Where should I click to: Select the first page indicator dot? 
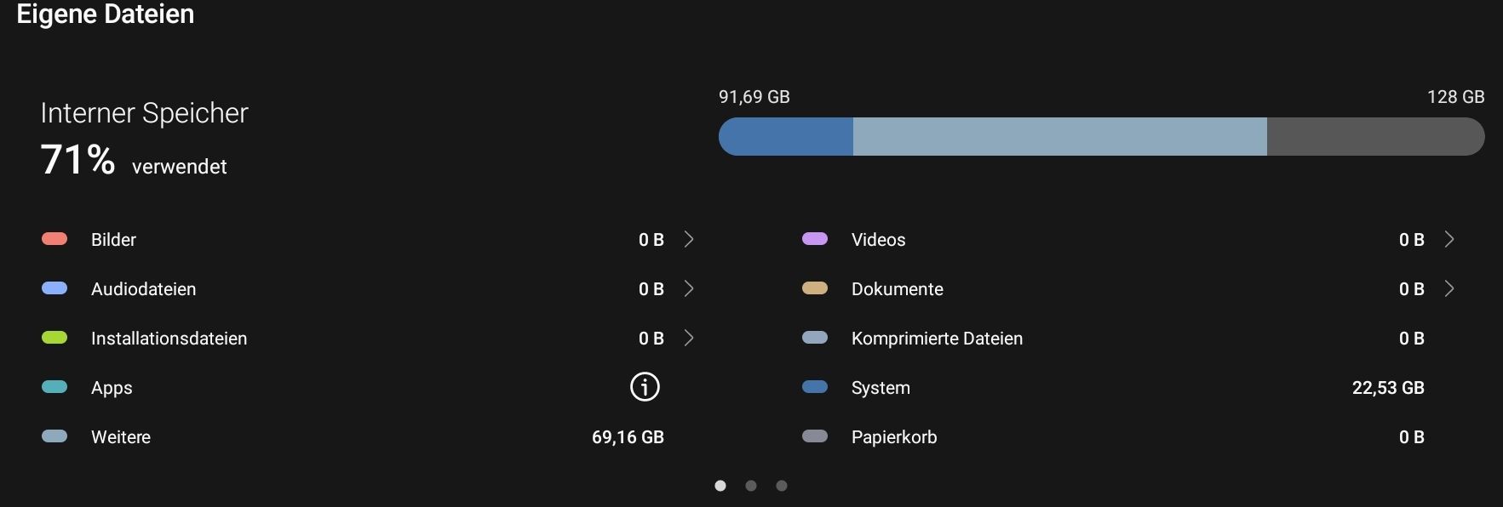[720, 486]
